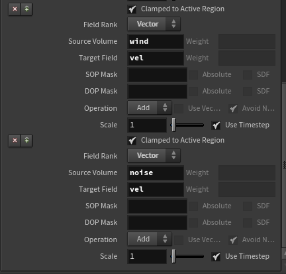
Task: Remove the noise source entry with X button
Action: coord(15,141)
